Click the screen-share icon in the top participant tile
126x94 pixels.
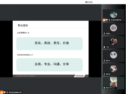(107, 20)
